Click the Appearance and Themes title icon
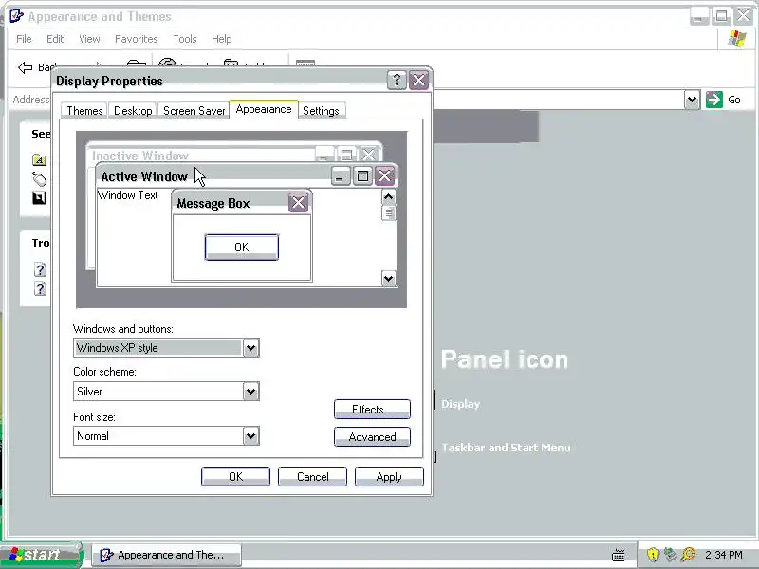Screen dimensions: 759x569 tap(16, 16)
